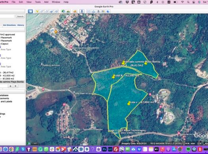The image size is (208, 154).
Task: Select the Add Path tool
Action: click(47, 11)
